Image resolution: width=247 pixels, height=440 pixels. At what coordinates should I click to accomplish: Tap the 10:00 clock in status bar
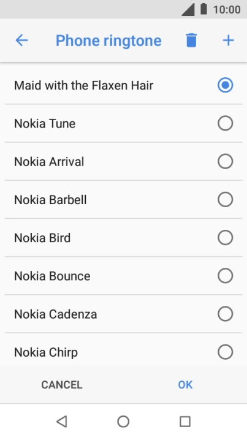pos(227,10)
